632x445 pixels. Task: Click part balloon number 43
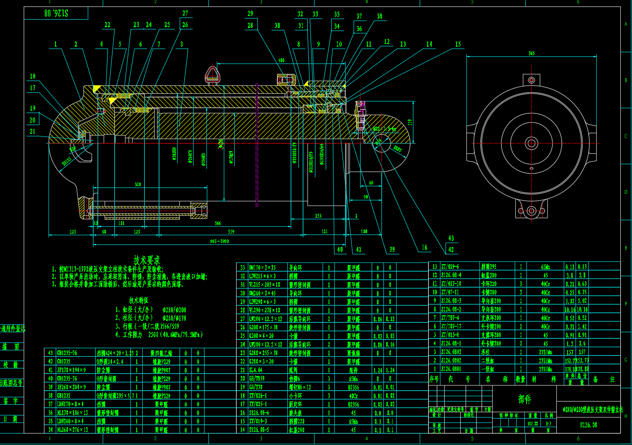(451, 238)
